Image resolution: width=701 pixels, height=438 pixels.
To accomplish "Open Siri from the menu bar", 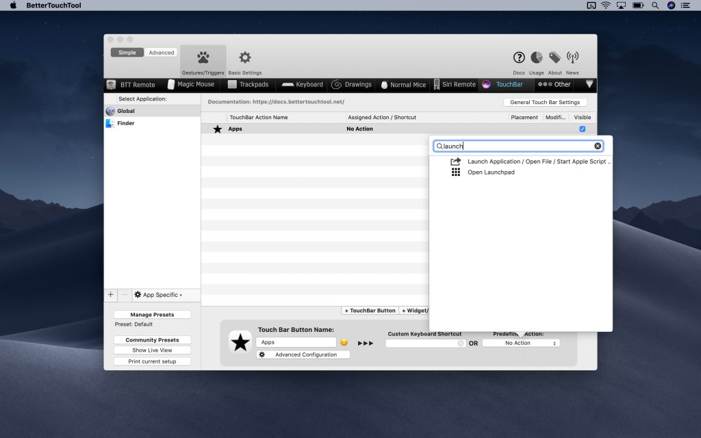I will 671,5.
